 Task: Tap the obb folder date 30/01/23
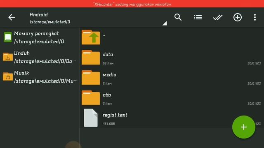point(254,104)
